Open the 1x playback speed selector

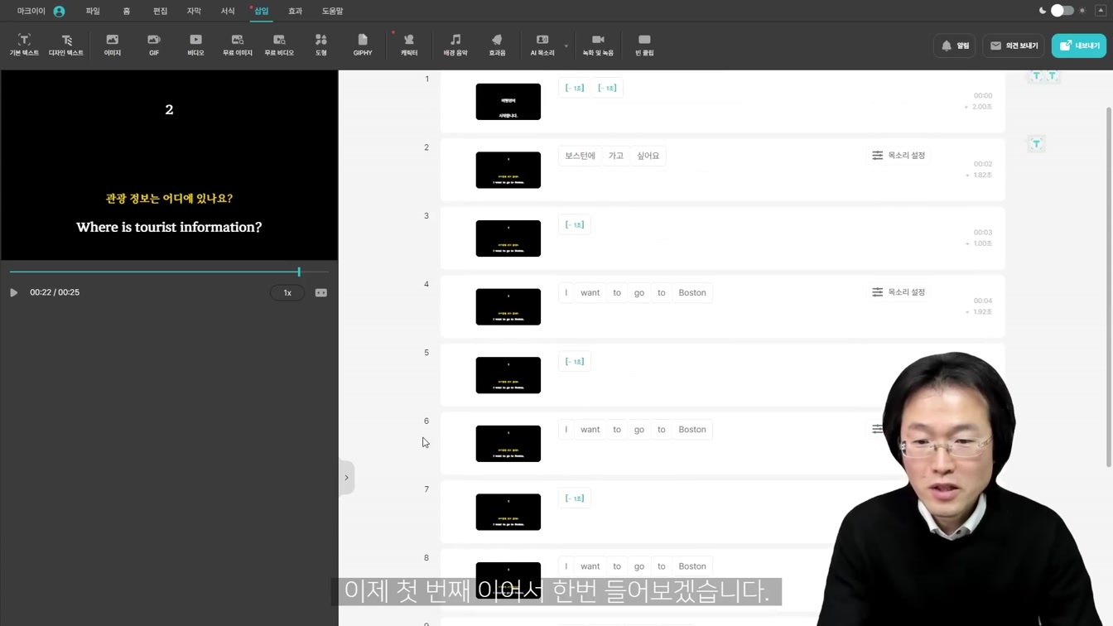pos(287,292)
